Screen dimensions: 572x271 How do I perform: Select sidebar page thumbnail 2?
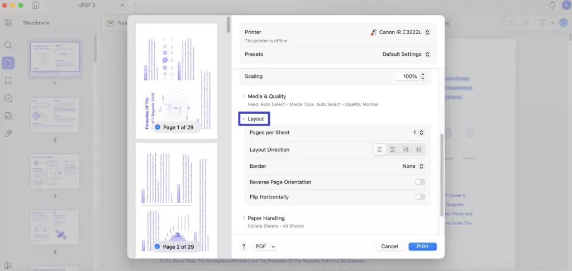tap(55, 115)
